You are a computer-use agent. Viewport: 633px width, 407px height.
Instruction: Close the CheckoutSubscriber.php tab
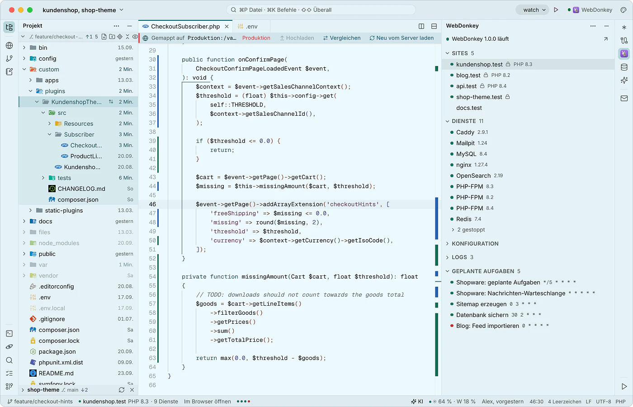tap(227, 26)
